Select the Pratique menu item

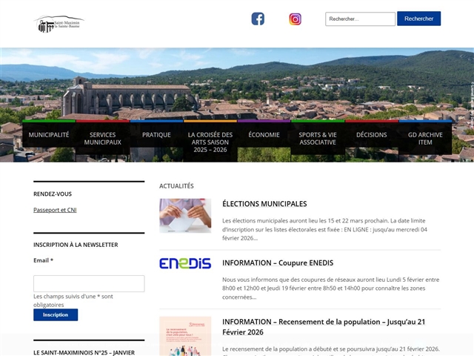click(156, 135)
